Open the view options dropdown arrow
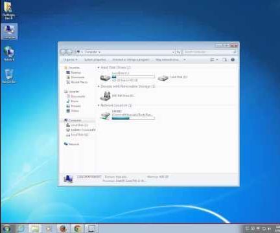This screenshot has width=280, height=233. [x=217, y=60]
